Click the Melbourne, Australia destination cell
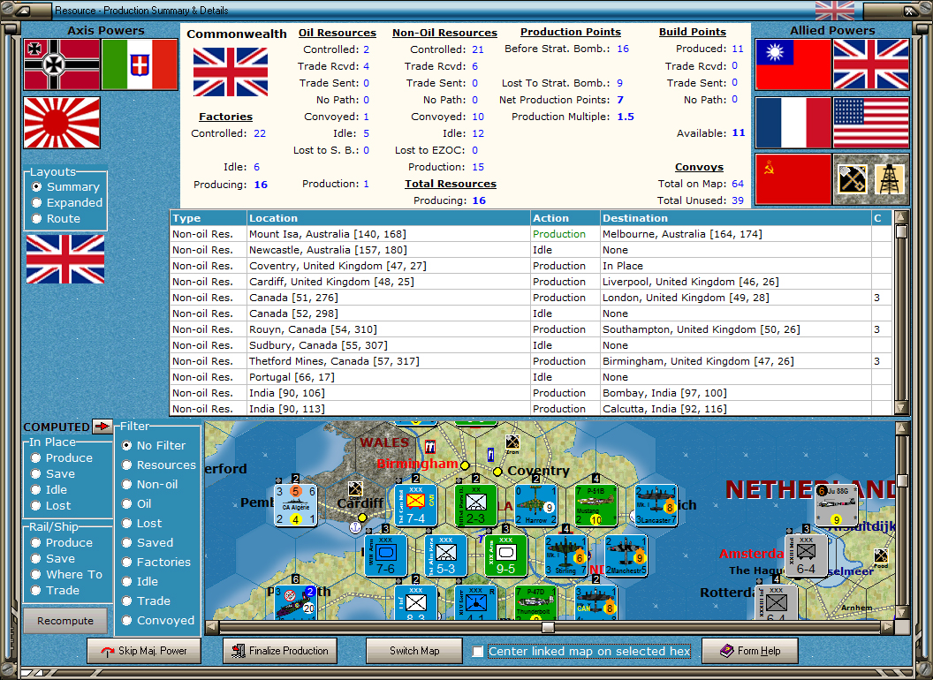Screen dimensions: 933x680 coord(735,234)
